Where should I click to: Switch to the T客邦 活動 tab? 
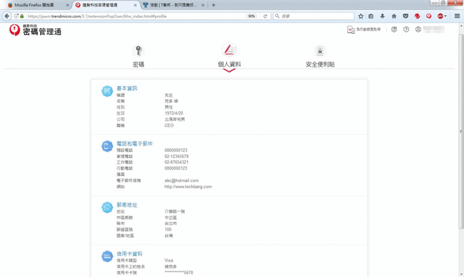click(x=173, y=5)
